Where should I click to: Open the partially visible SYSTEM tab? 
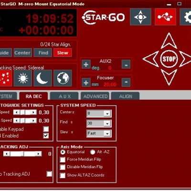pyautogui.click(x=8, y=96)
